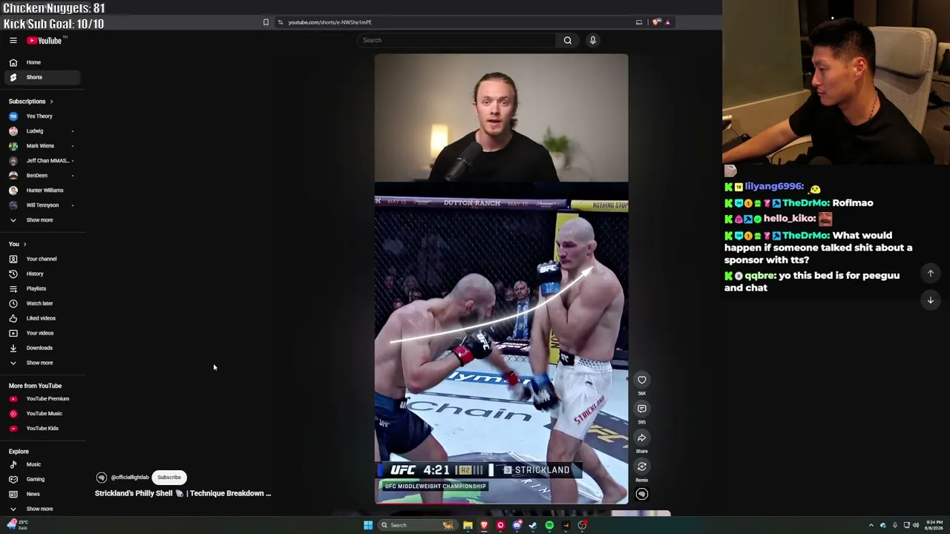Go to the previous short with up arrow
950x534 pixels.
pyautogui.click(x=930, y=274)
